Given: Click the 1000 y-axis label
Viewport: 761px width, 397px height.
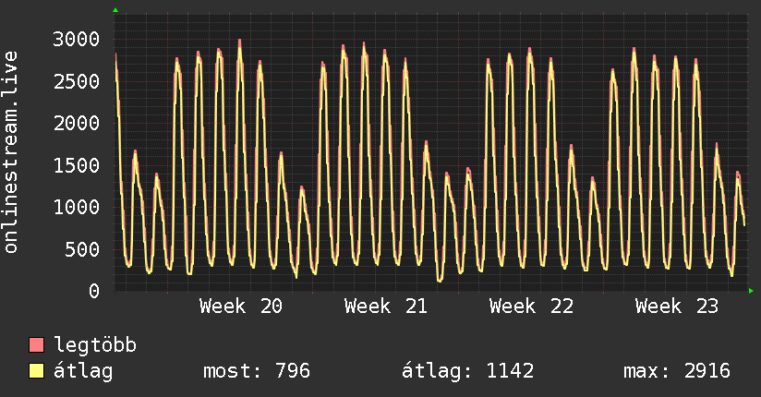Looking at the screenshot, I should pos(77,207).
